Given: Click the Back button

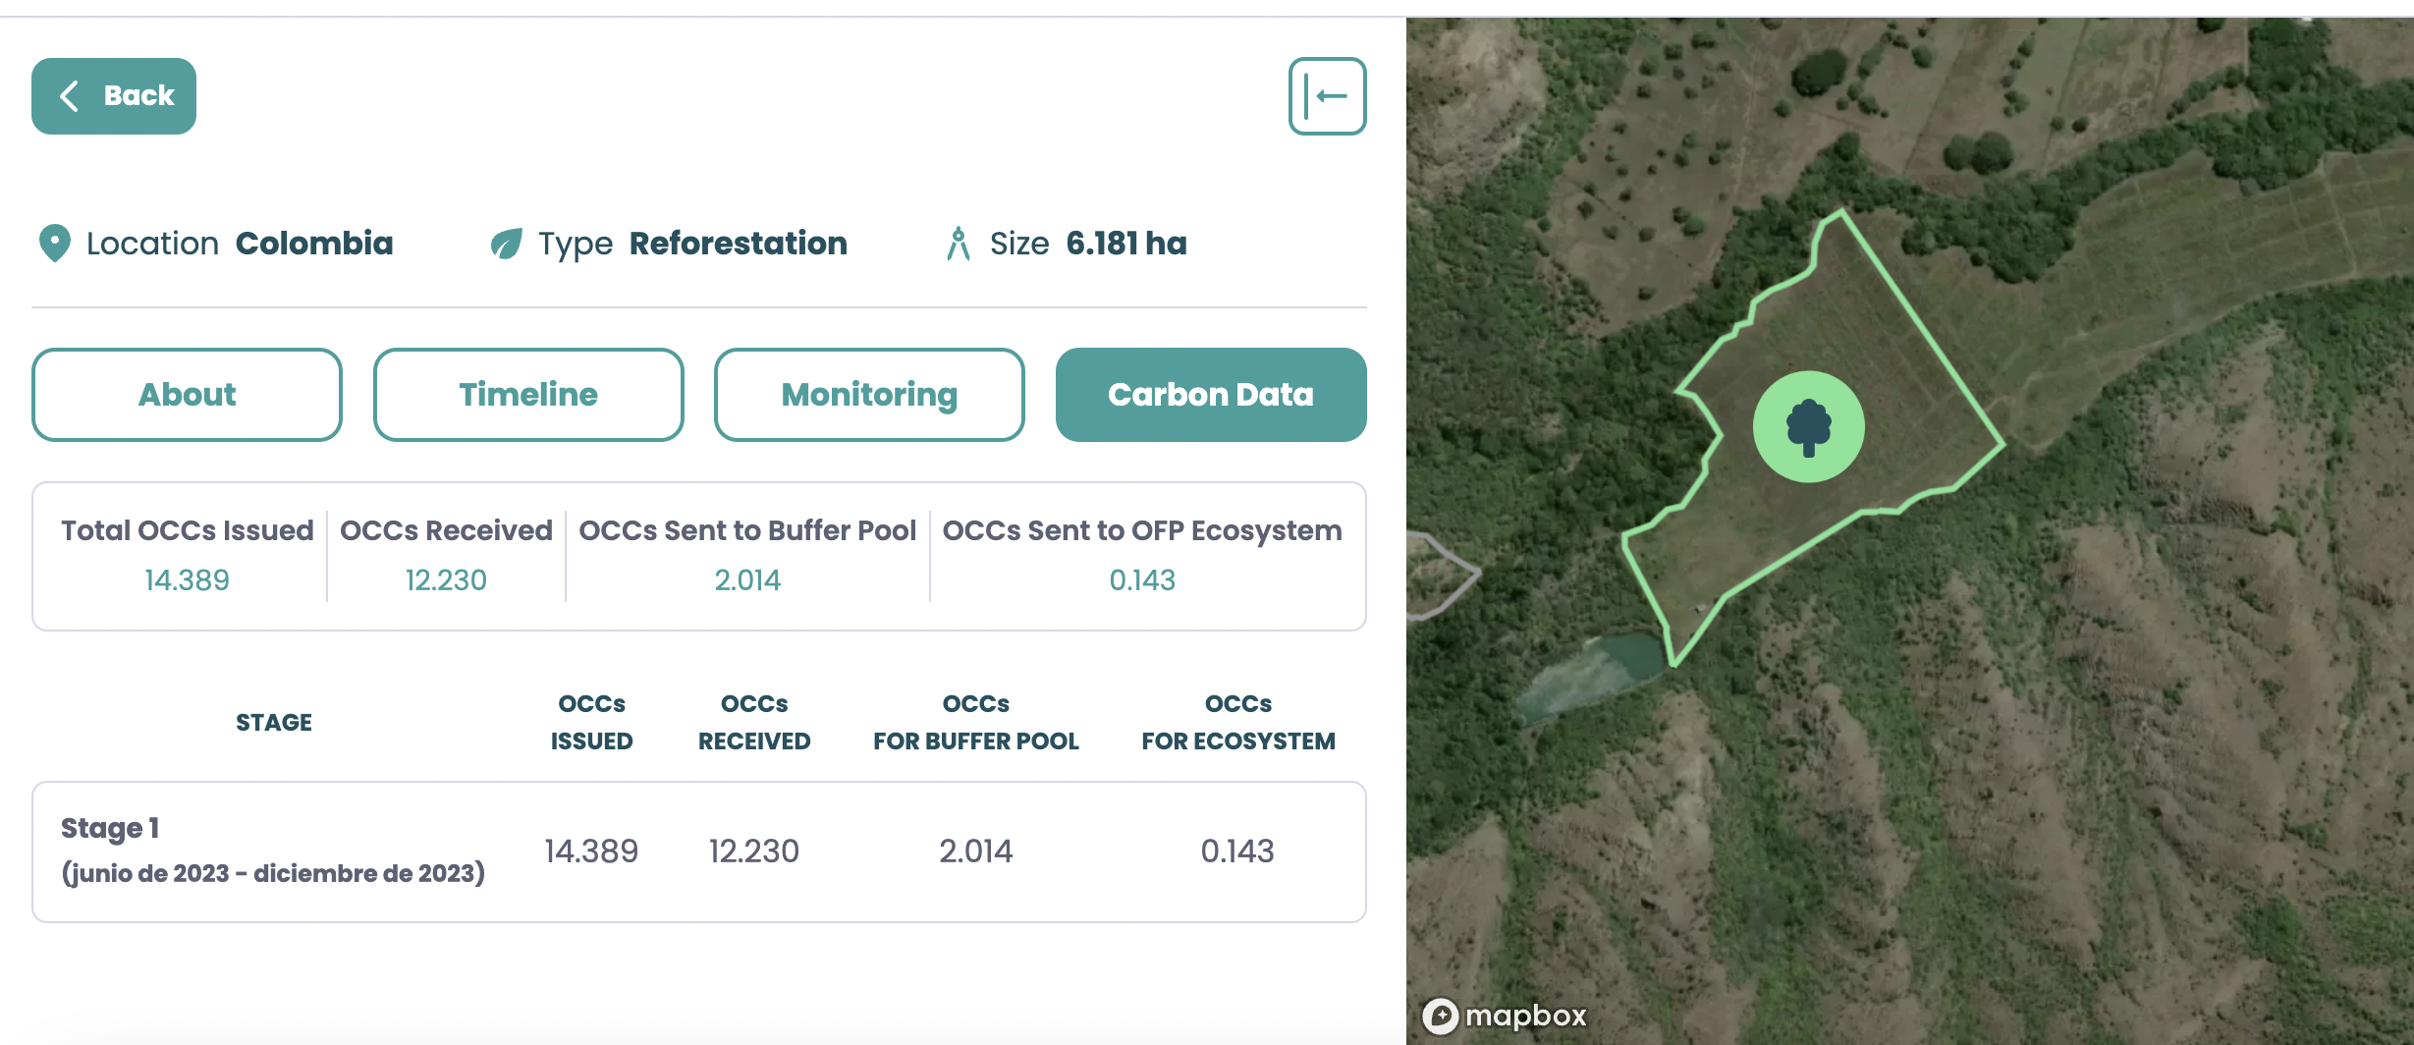Looking at the screenshot, I should click(x=114, y=96).
